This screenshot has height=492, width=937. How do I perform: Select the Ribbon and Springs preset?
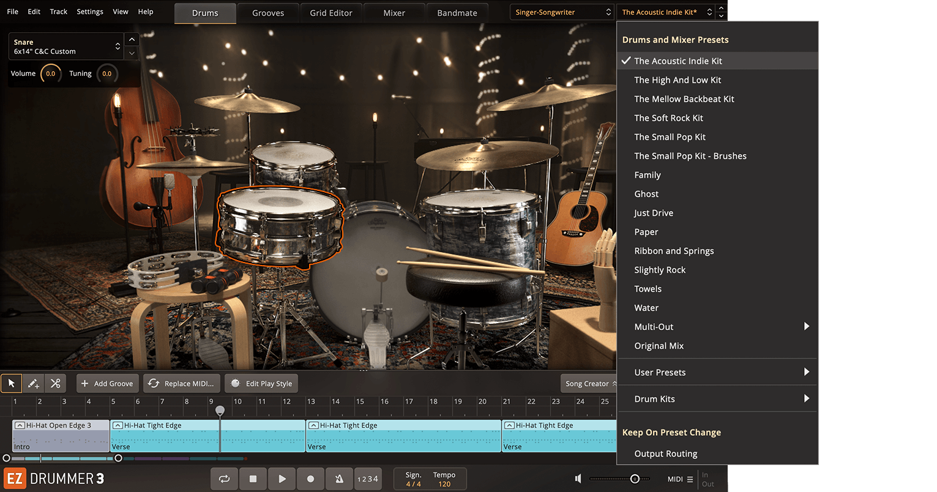(717, 251)
